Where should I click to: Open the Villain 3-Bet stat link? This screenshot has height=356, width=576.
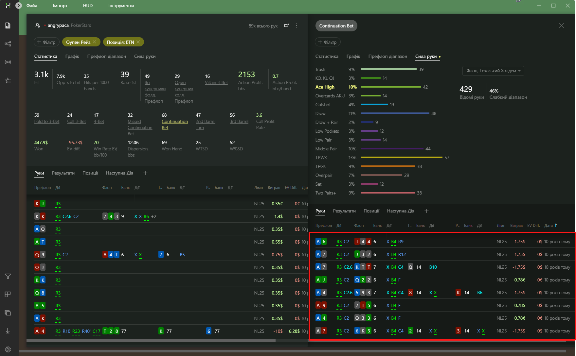point(216,82)
